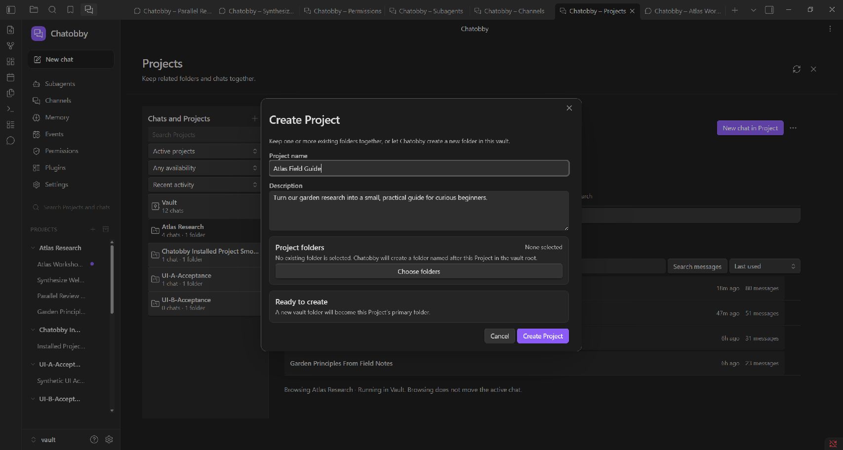
Task: Click the Description text area
Action: pos(419,211)
